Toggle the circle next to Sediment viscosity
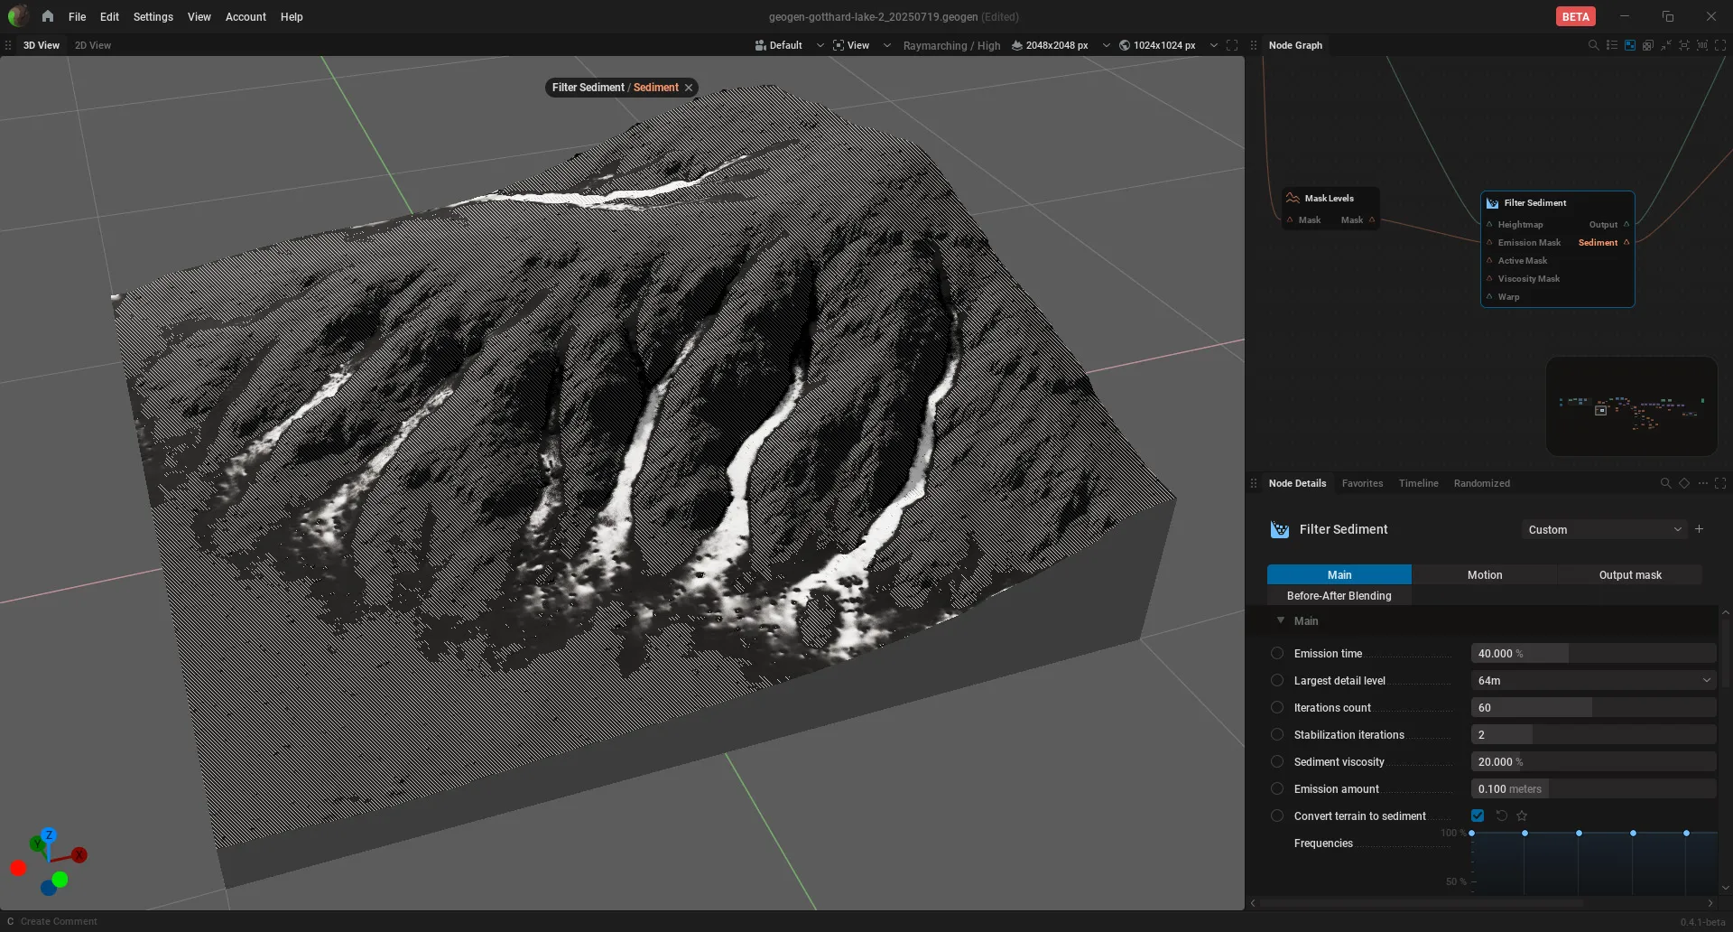Viewport: 1733px width, 932px height. [1277, 761]
